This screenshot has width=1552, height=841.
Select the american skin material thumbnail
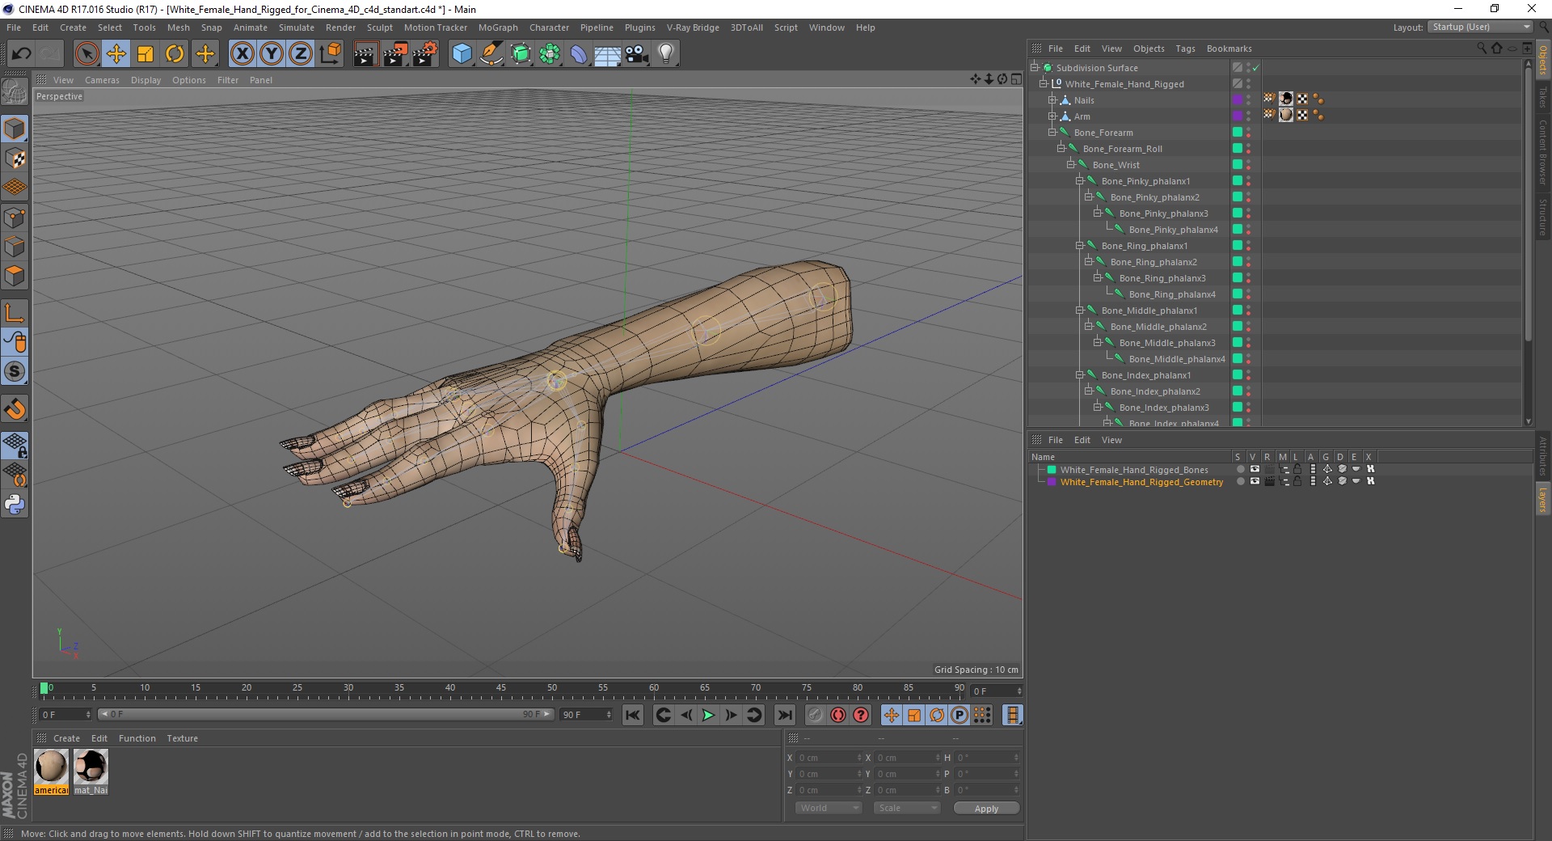(51, 767)
